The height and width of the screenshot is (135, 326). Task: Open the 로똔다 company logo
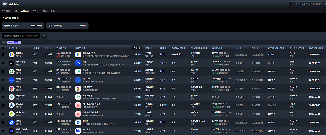[x=12, y=88]
